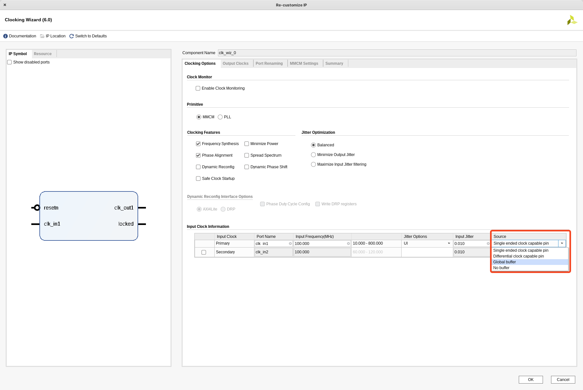
Task: Click the Xilinx logo icon
Action: coord(572,20)
